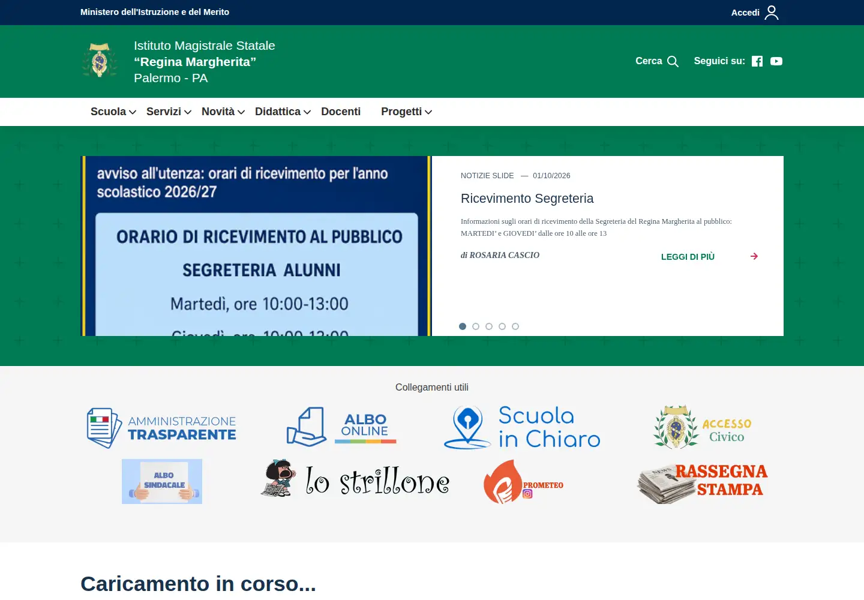
Task: Click LEGGI DI PIÙ link
Action: (688, 257)
